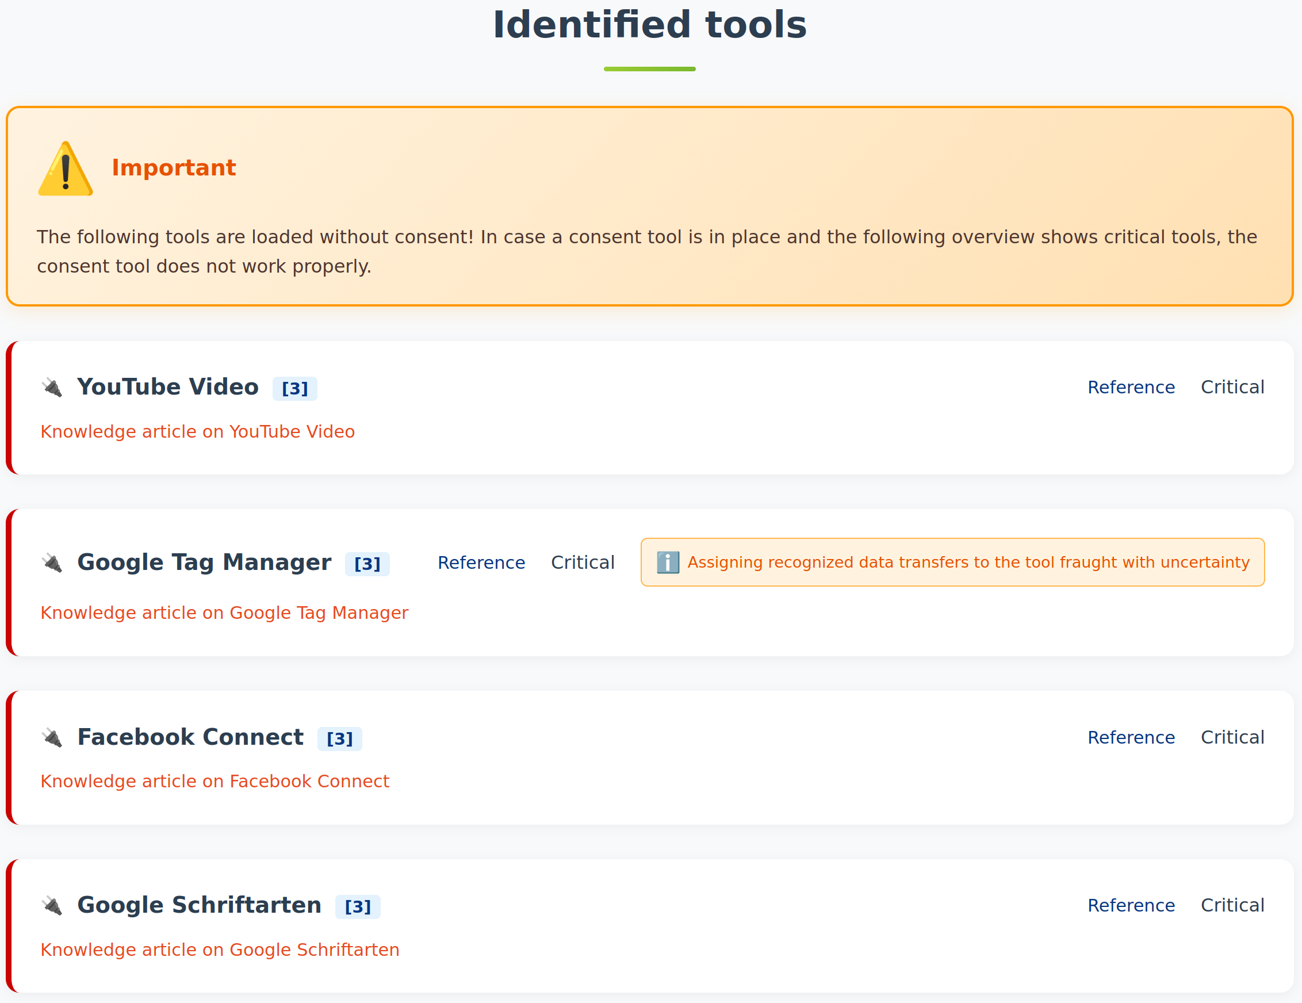Open Knowledge article on Google Schriftarten

pyautogui.click(x=220, y=950)
